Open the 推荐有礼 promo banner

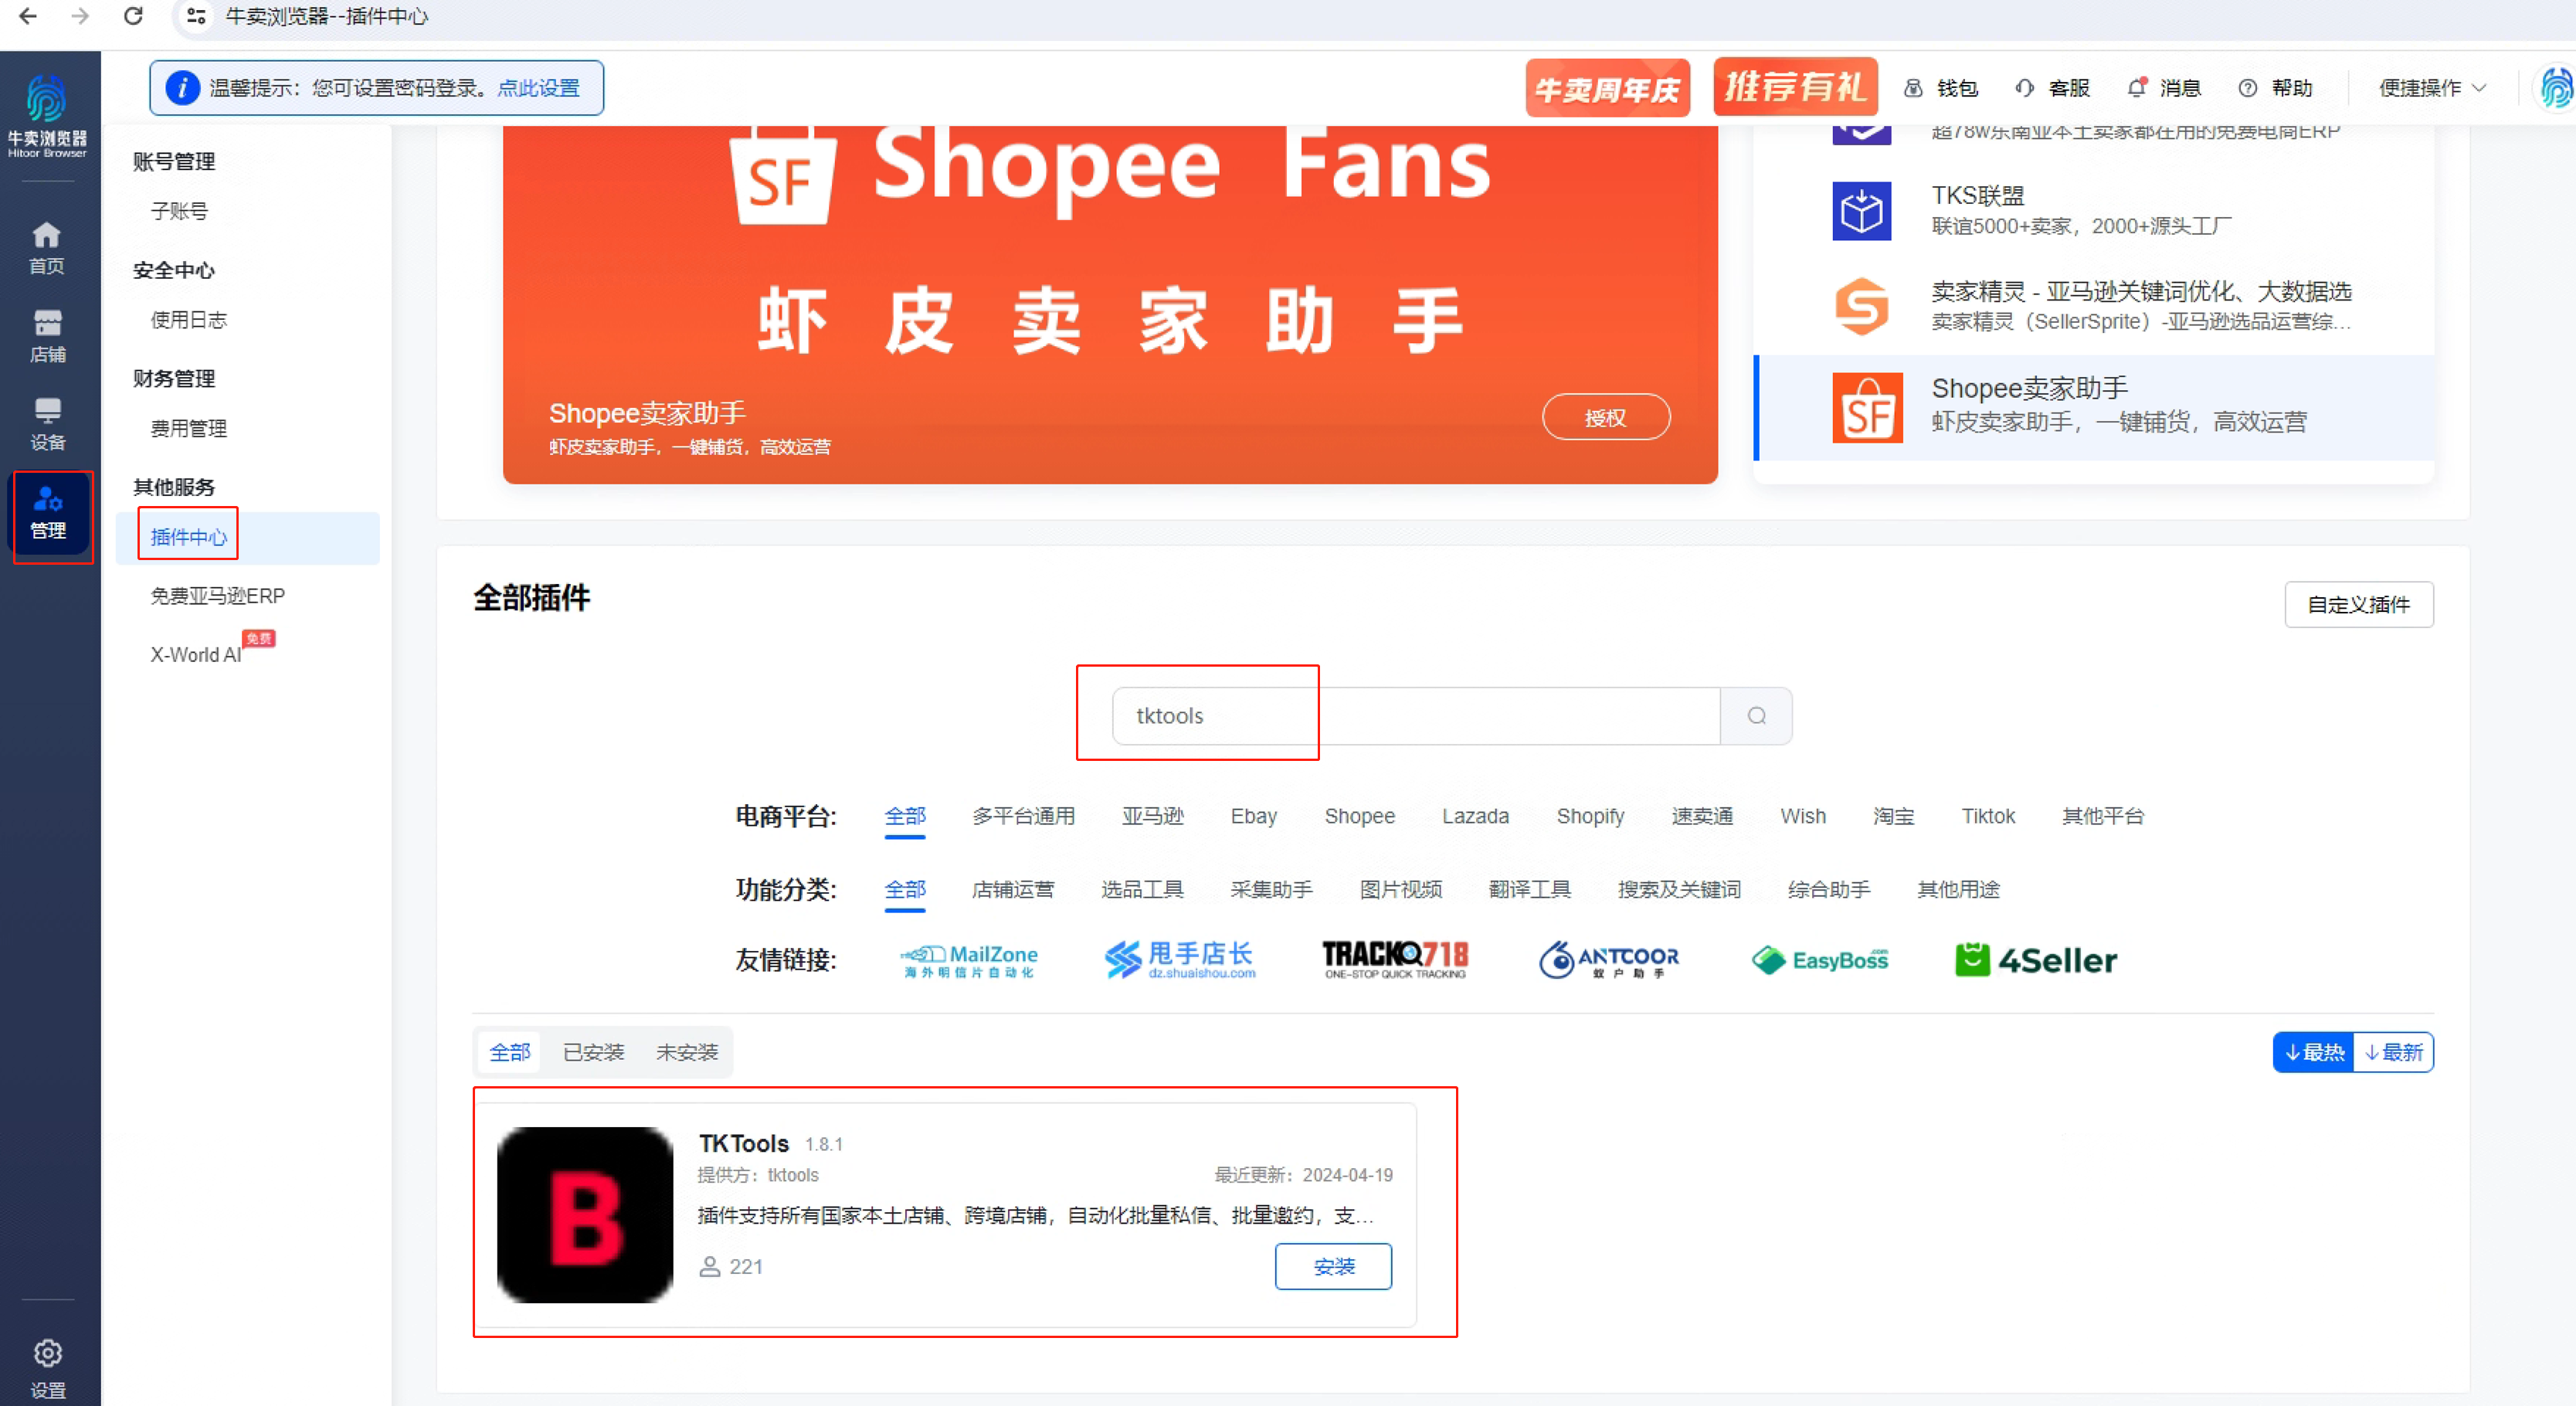(x=1795, y=87)
